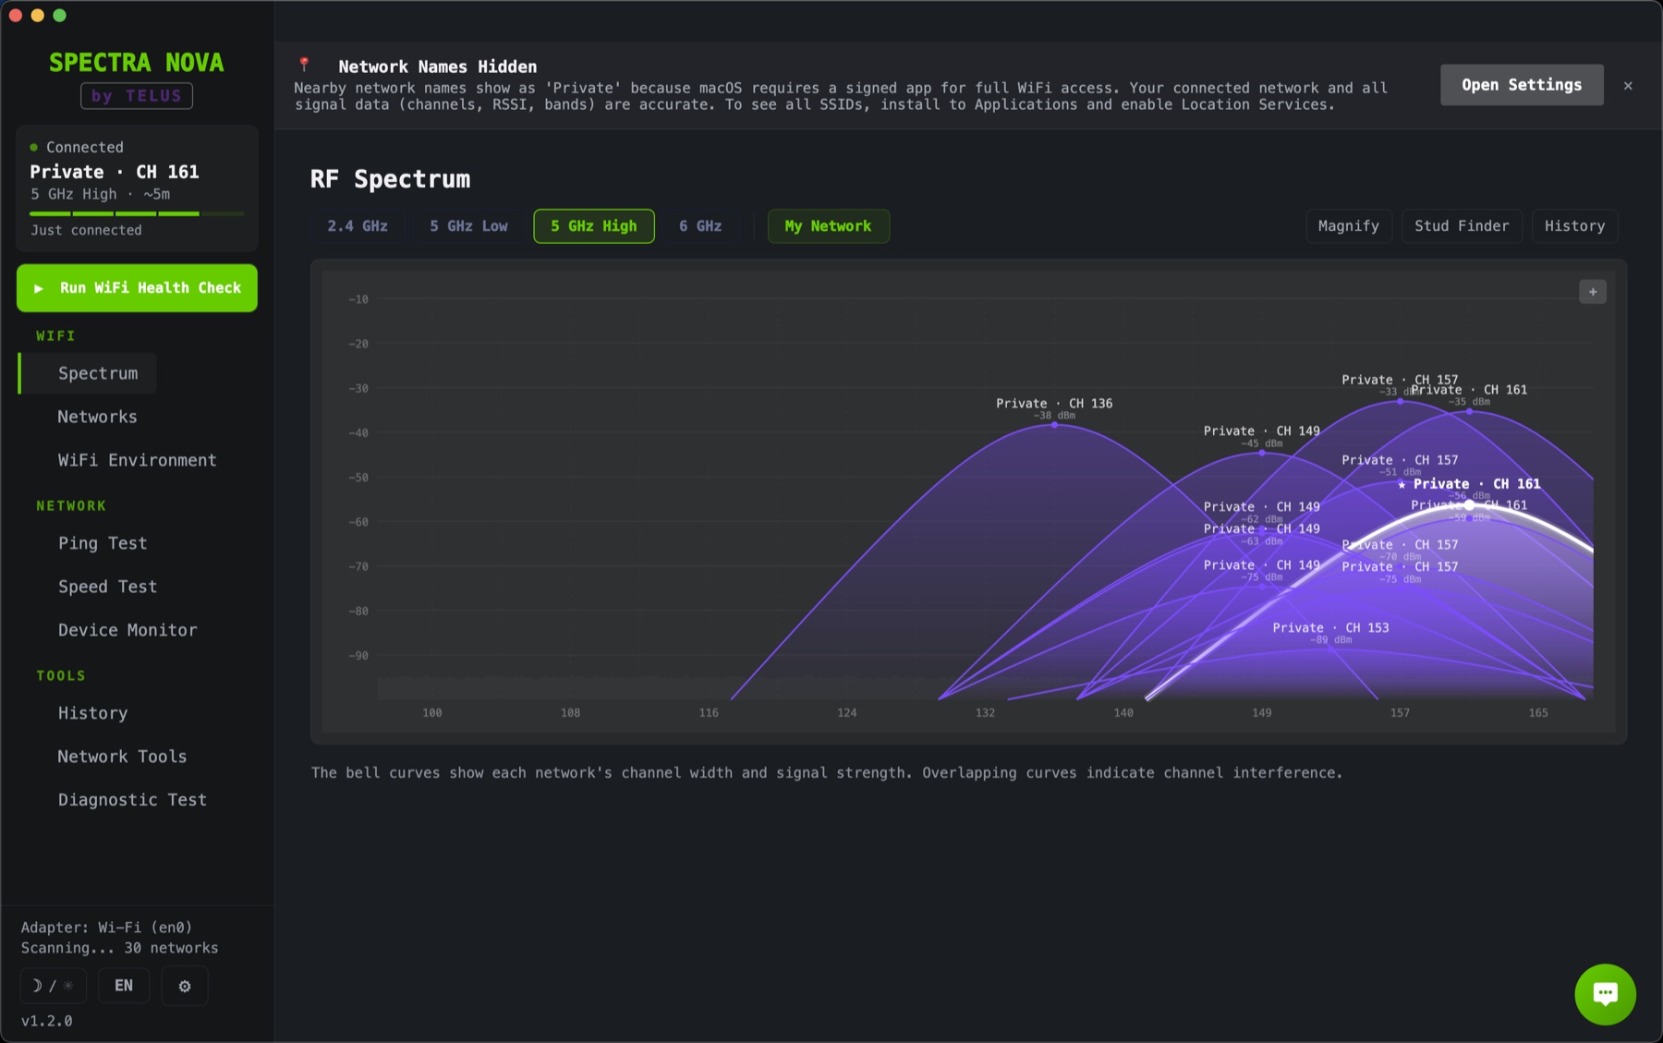Select the 5 GHz Low band tab
The width and height of the screenshot is (1663, 1043).
tap(468, 226)
